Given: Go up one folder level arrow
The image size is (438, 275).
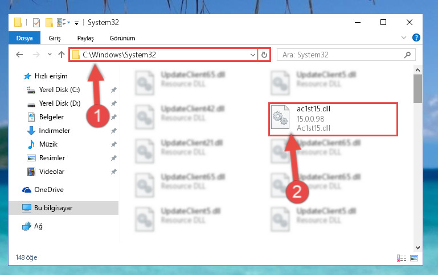Looking at the screenshot, I should point(62,55).
